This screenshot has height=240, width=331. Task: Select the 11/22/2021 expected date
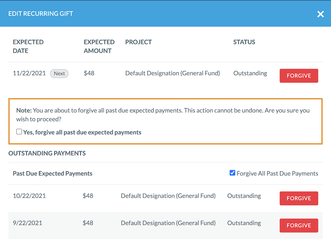(x=29, y=73)
